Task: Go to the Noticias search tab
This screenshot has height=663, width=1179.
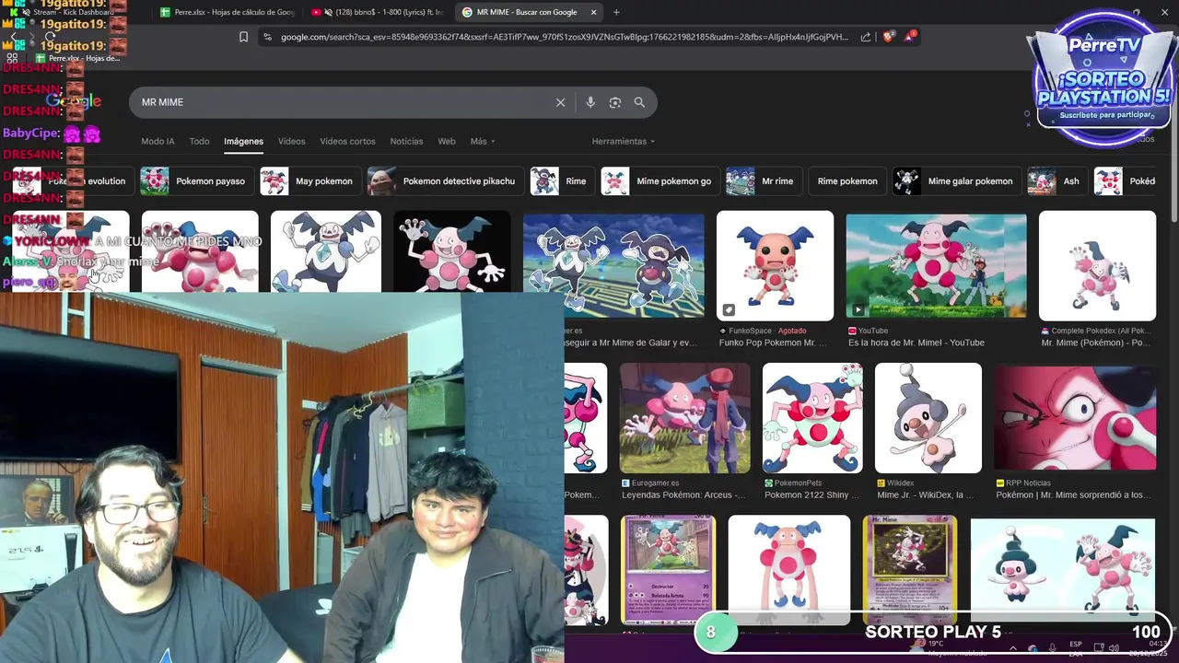Action: coord(406,141)
